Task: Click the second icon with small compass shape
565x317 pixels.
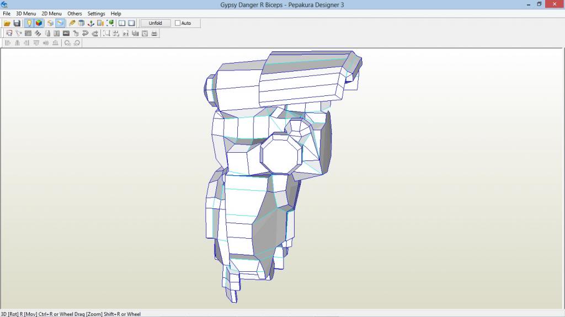Action: 19,34
